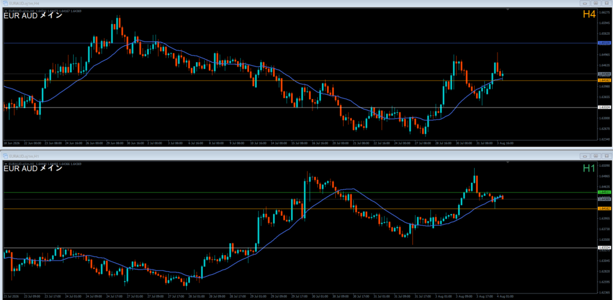Screen dimensions: 613x300
Task: Maximize the EURAUD H1 chart window
Action: click(x=596, y=155)
